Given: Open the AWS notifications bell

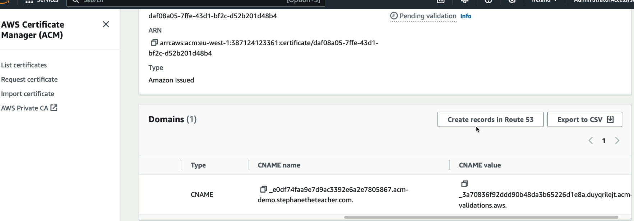Looking at the screenshot, I should pos(464,1).
